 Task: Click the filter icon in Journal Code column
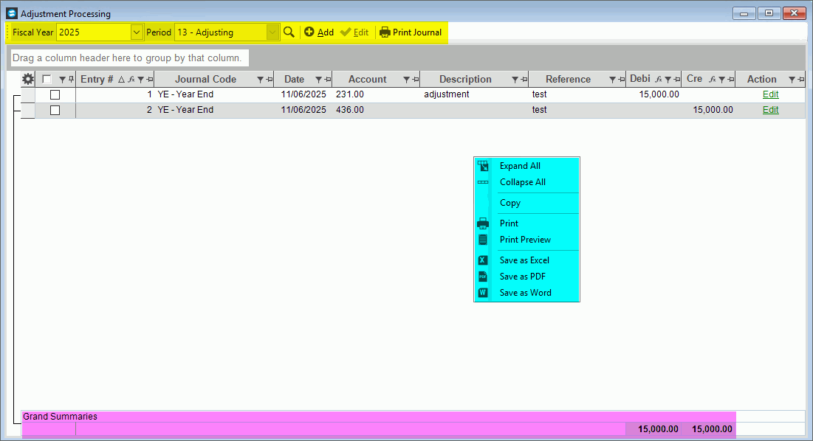[x=260, y=80]
